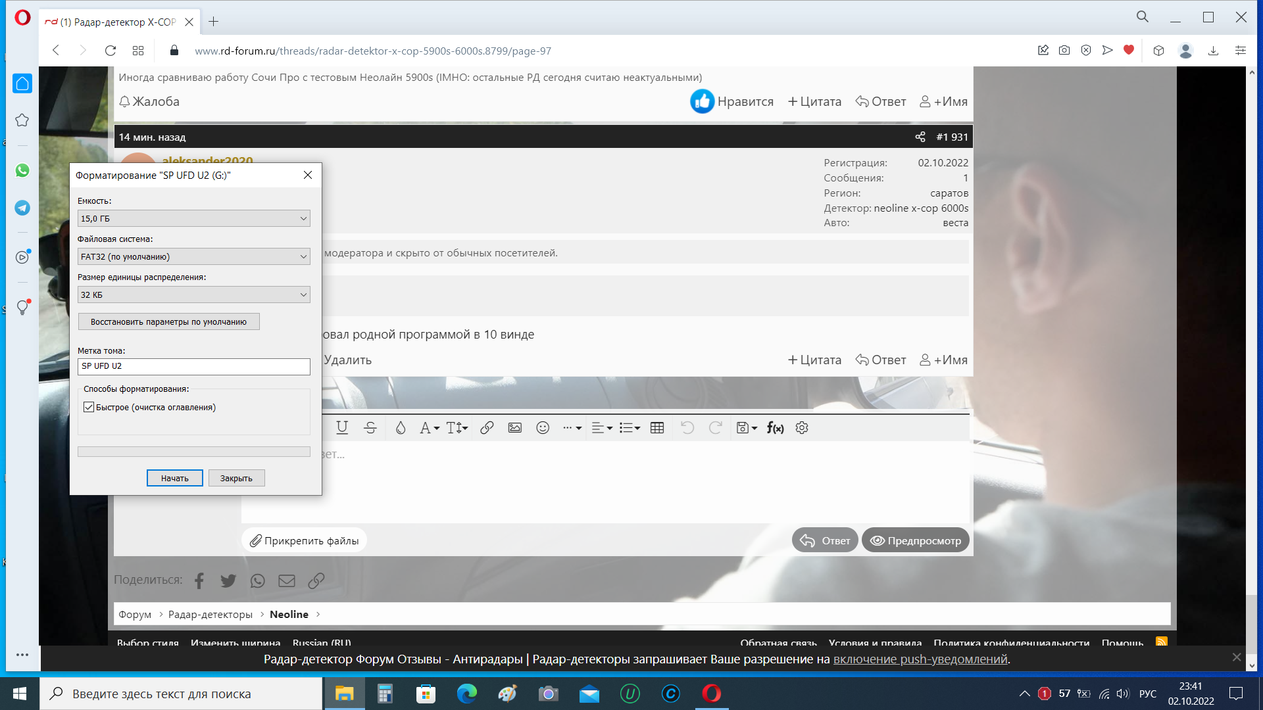The image size is (1263, 710).
Task: Open the smiley emoji picker
Action: (x=543, y=428)
